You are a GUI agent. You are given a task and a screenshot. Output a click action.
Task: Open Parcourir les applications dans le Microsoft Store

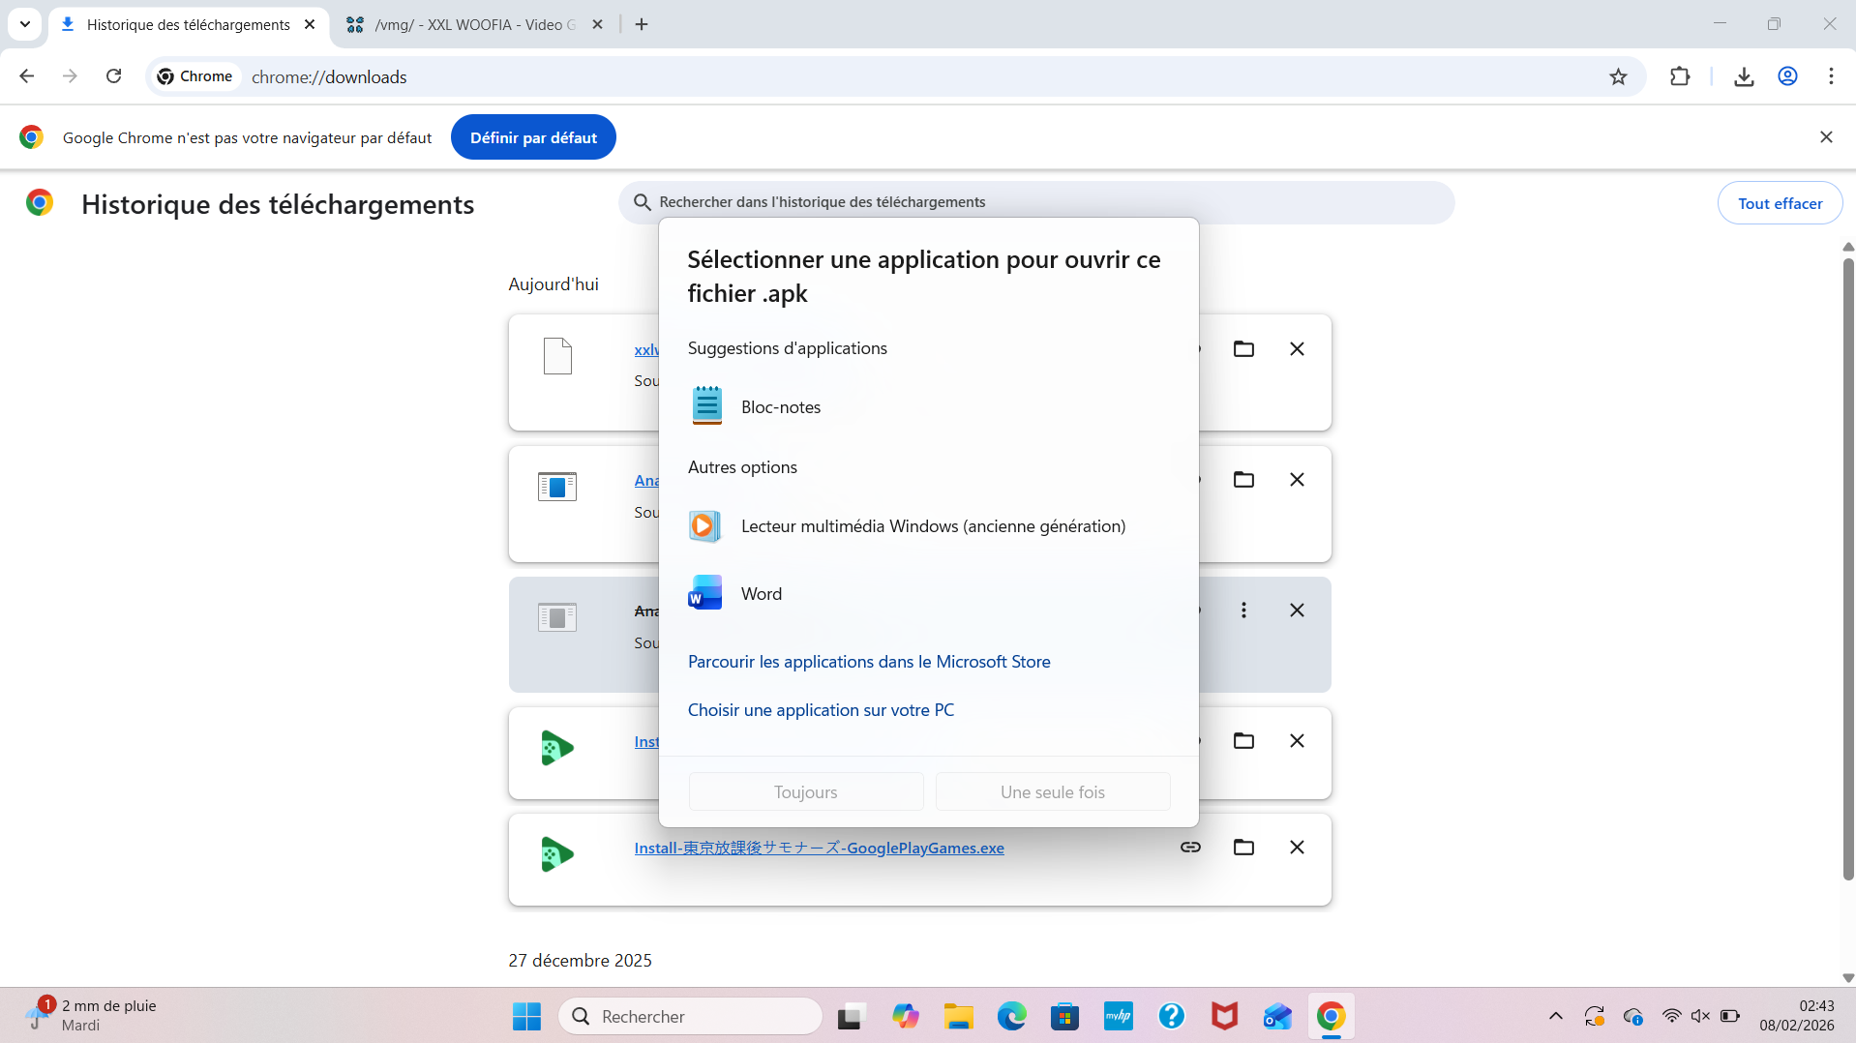(x=869, y=662)
